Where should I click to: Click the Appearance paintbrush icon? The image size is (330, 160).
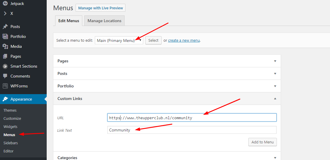pyautogui.click(x=5, y=99)
